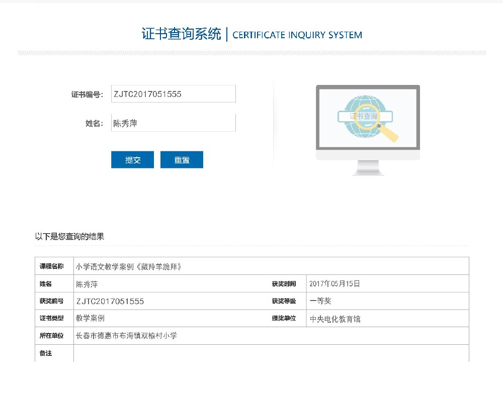This screenshot has width=503, height=398.
Task: Click the 姓名: form label
Action: [95, 124]
